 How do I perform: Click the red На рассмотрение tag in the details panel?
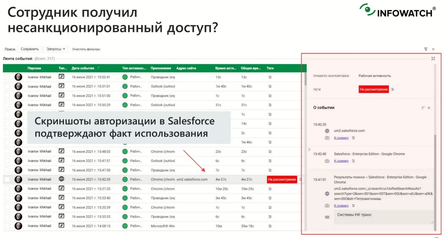click(x=374, y=89)
